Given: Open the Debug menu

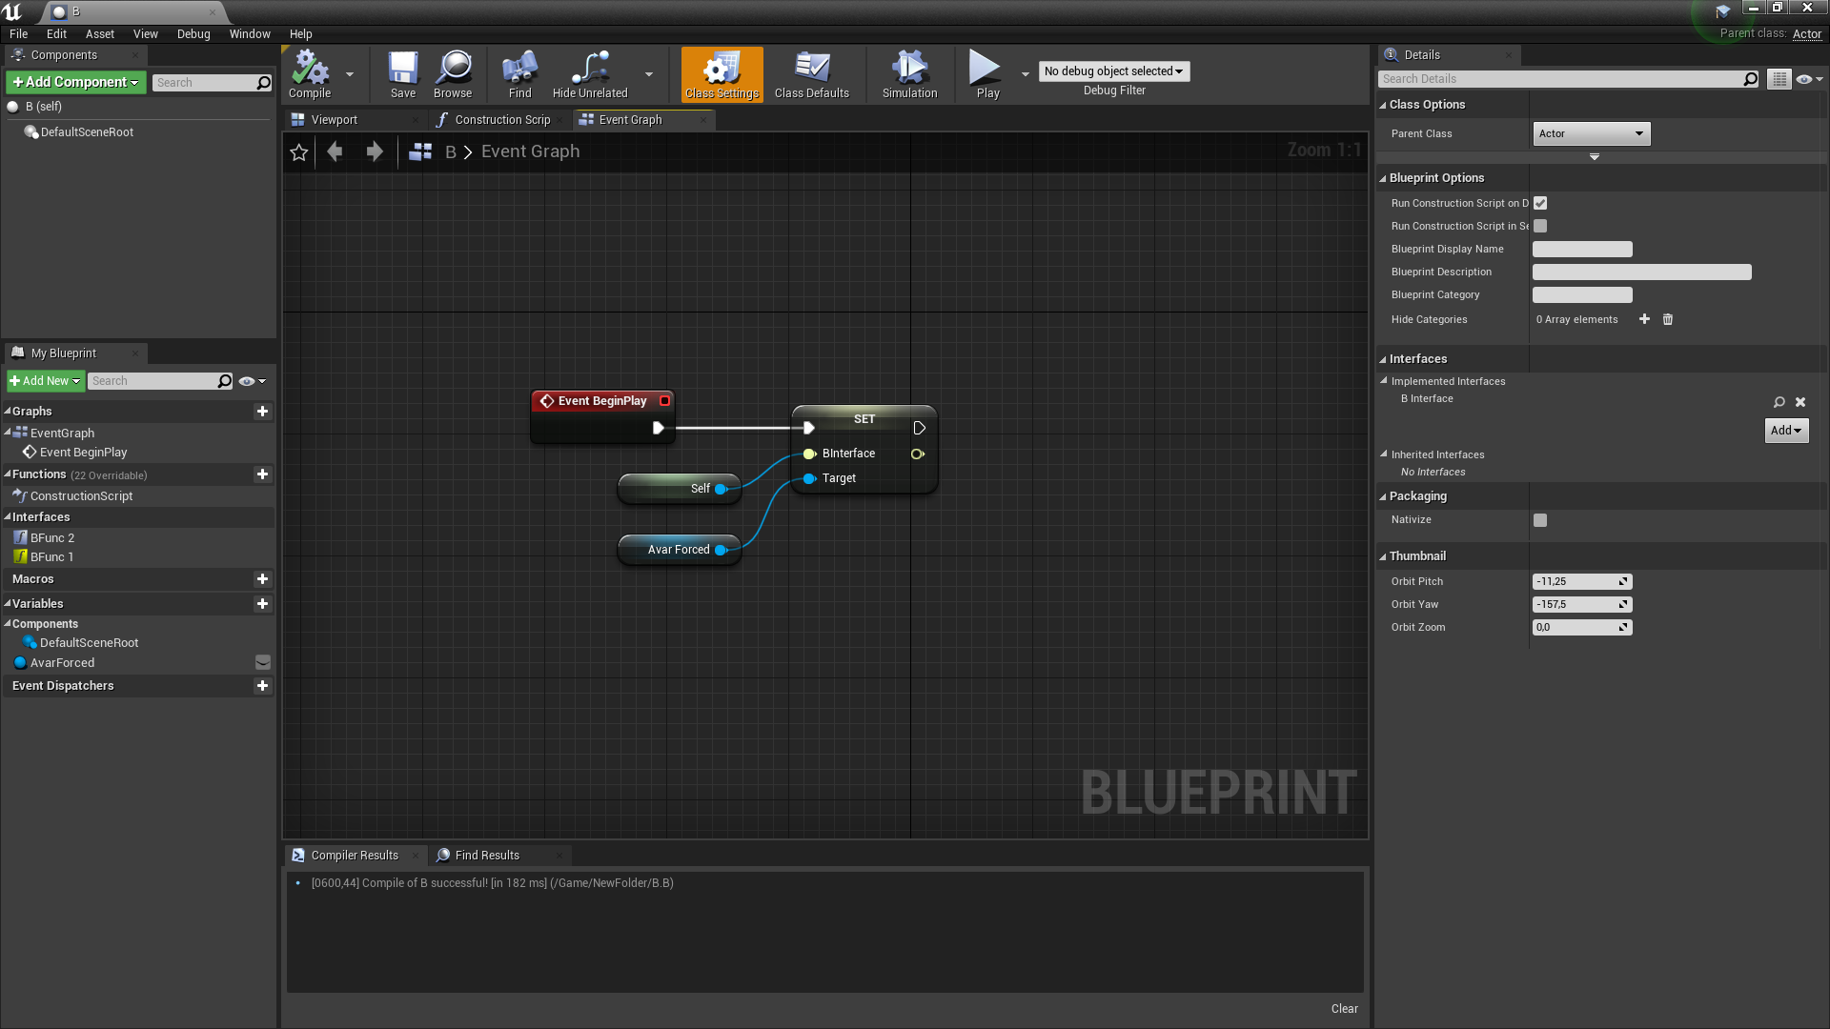Looking at the screenshot, I should (x=193, y=34).
